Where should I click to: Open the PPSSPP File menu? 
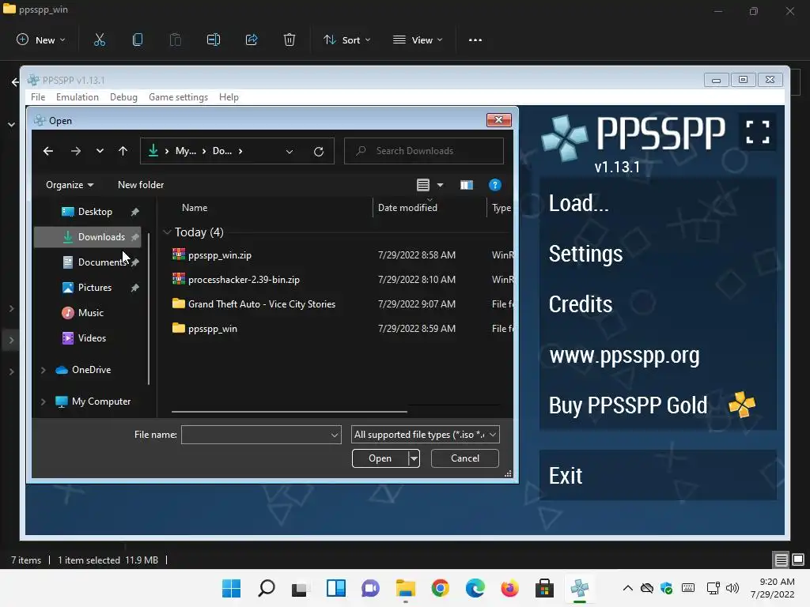38,97
